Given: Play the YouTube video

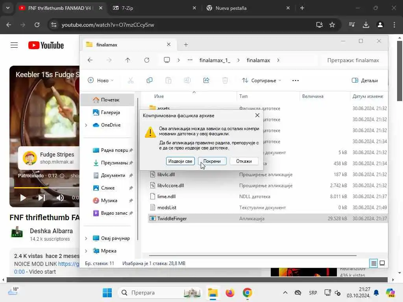Looking at the screenshot, I should click(x=23, y=198).
